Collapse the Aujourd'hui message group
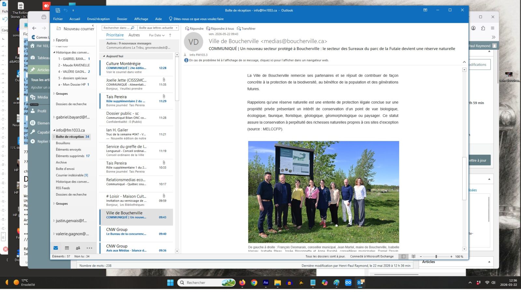 pyautogui.click(x=104, y=56)
